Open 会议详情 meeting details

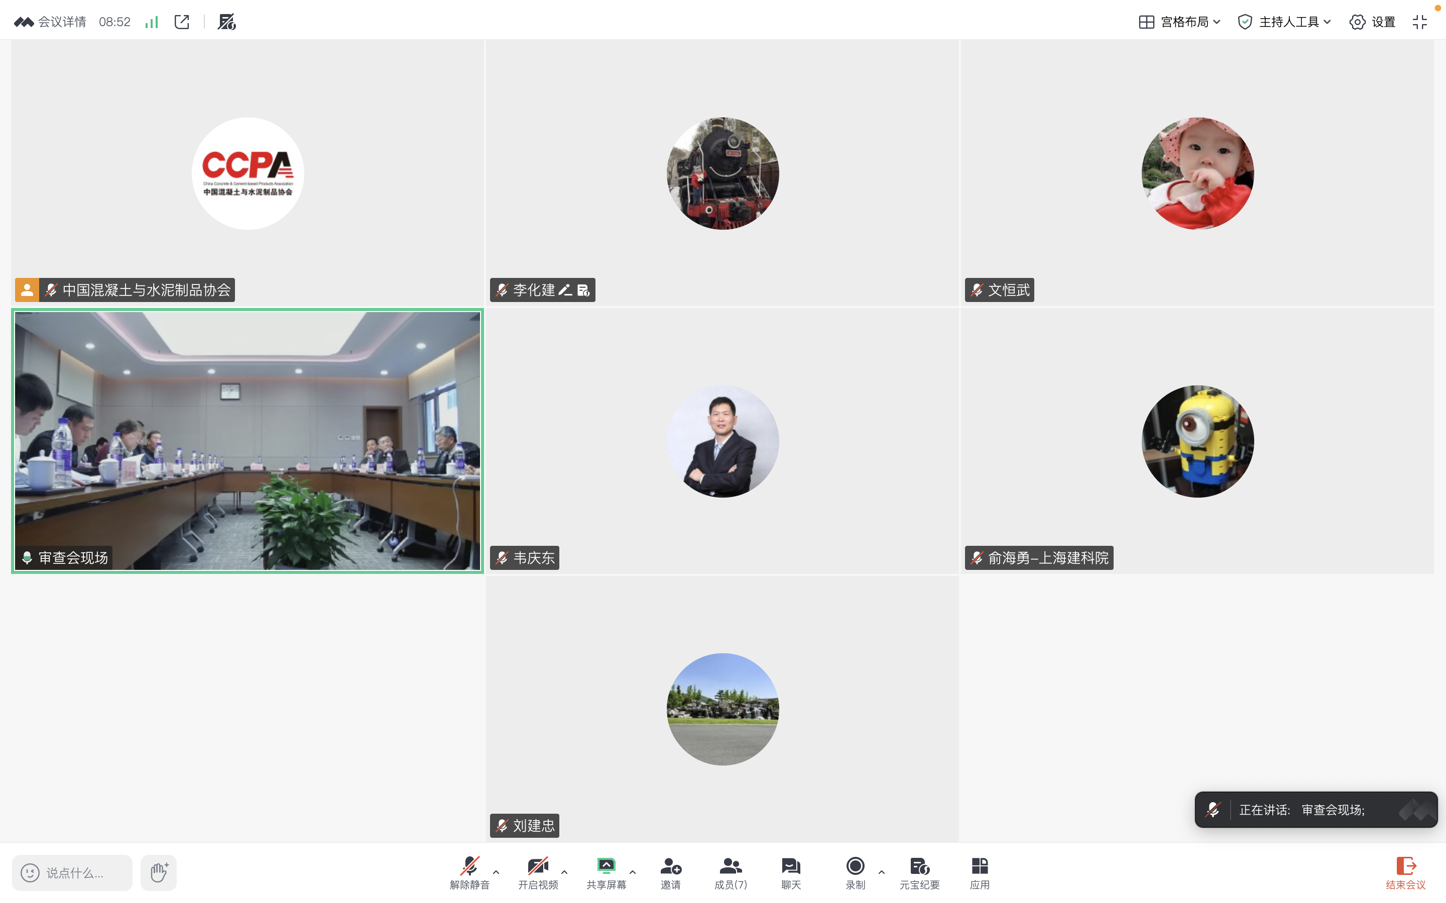[63, 22]
